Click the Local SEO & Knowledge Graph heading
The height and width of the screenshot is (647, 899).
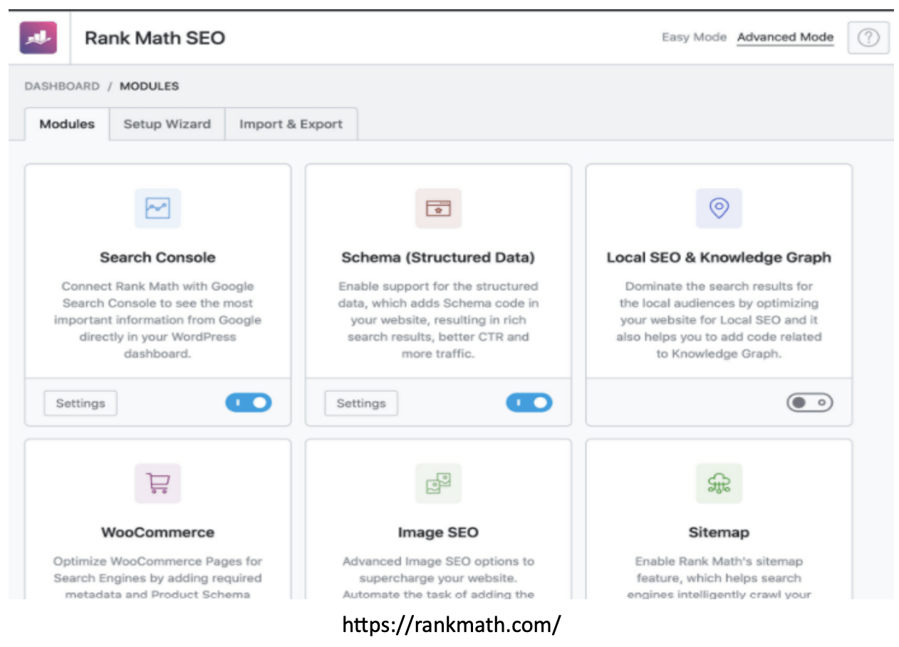coord(719,257)
